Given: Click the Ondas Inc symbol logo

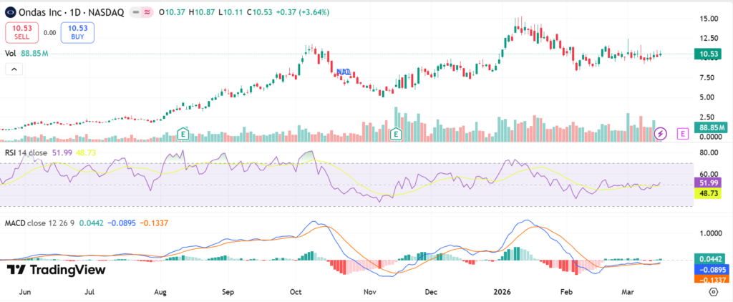Looking at the screenshot, I should pyautogui.click(x=11, y=13).
